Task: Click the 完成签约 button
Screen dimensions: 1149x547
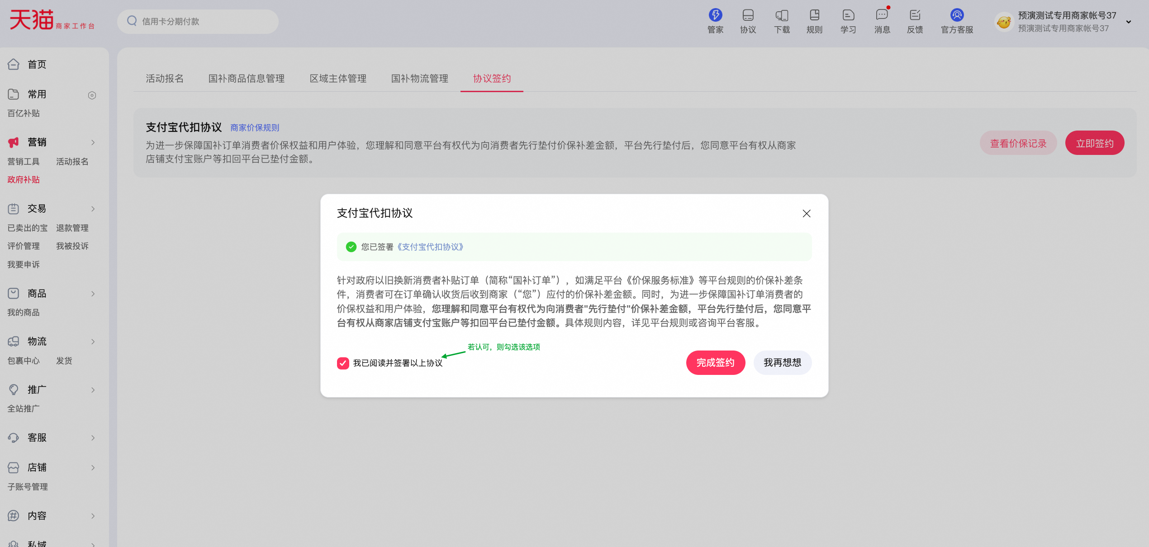Action: [x=715, y=362]
